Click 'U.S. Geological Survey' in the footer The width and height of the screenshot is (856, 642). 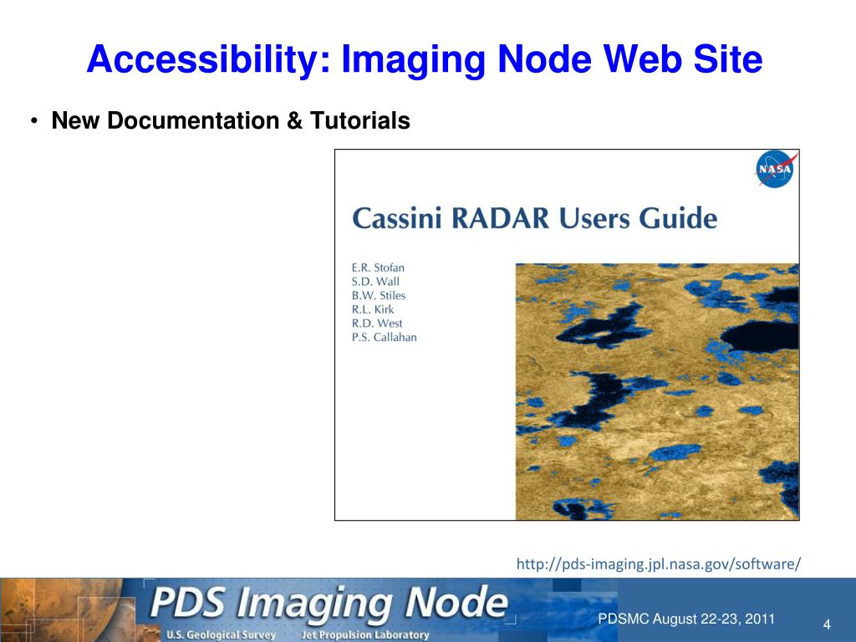pos(221,635)
